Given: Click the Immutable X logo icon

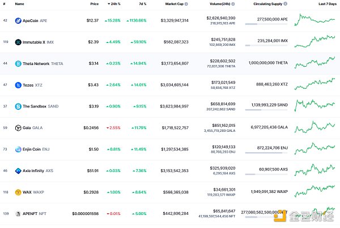Looking at the screenshot, I should (x=18, y=42).
